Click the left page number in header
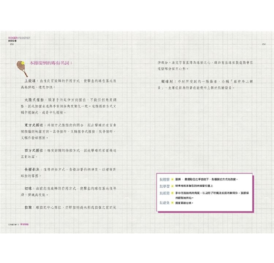The image size is (274, 263). point(12,44)
